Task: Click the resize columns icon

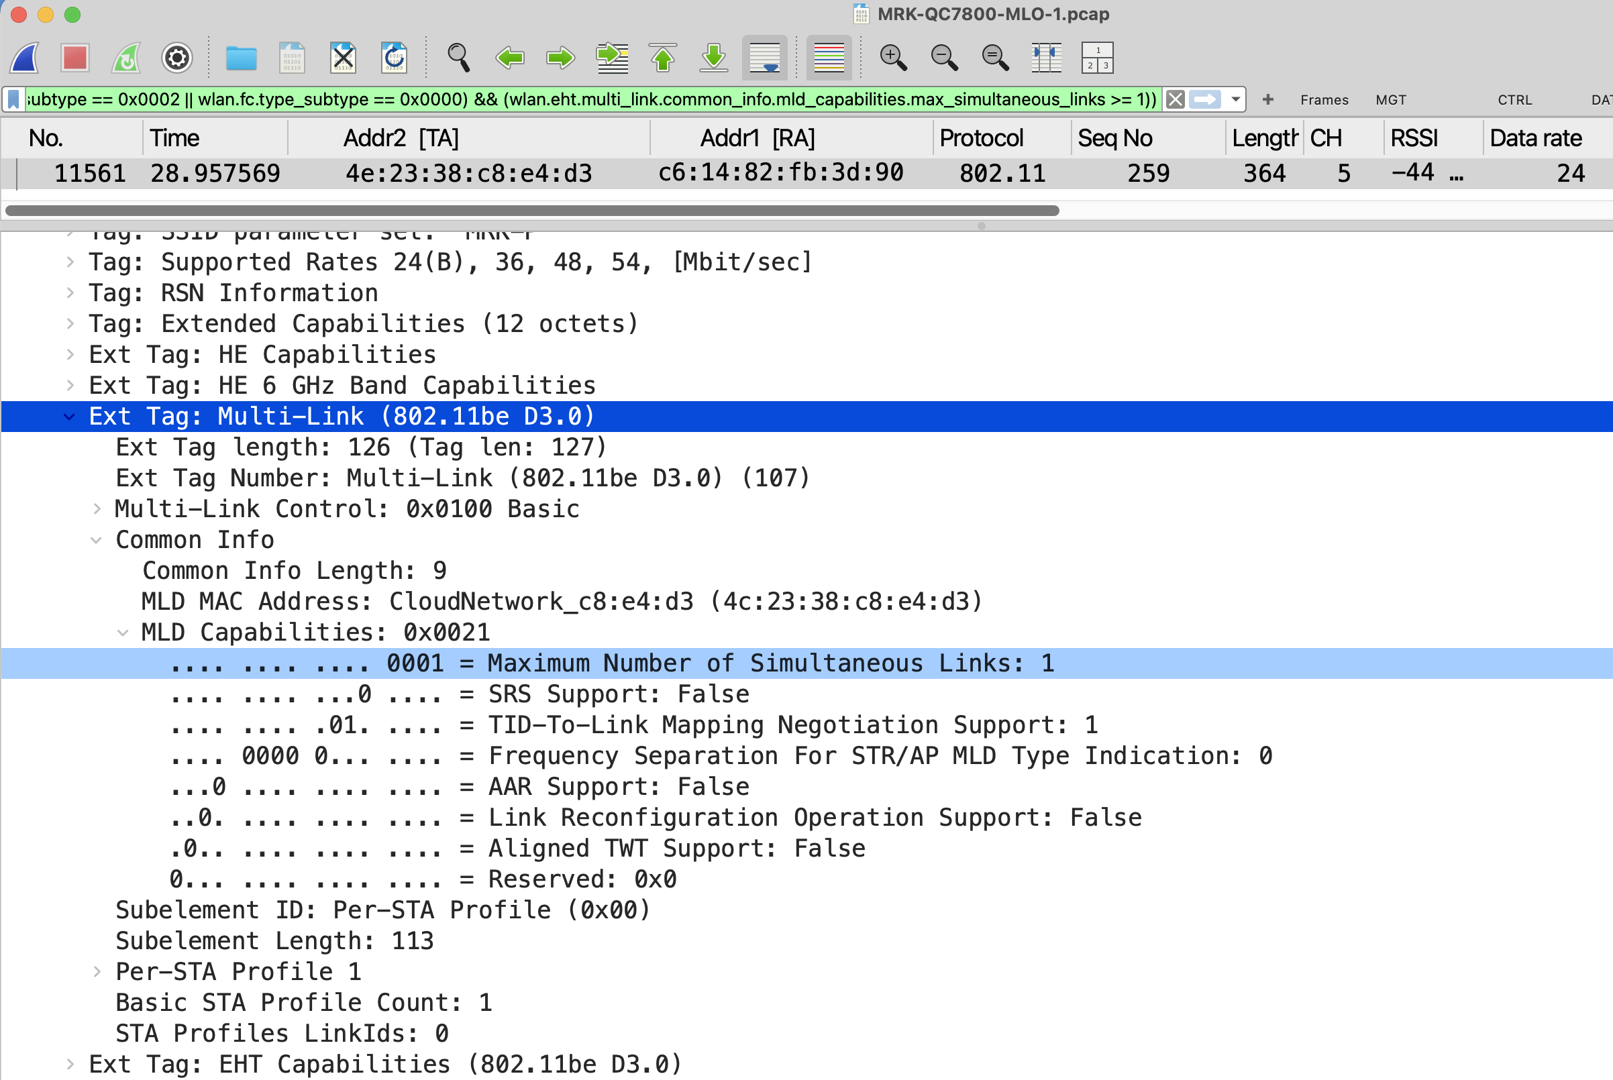Action: [x=1046, y=58]
